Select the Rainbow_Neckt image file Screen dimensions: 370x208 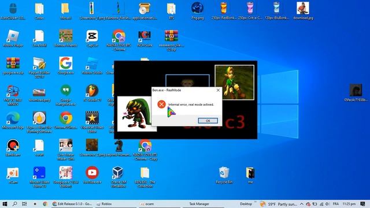tap(119, 11)
